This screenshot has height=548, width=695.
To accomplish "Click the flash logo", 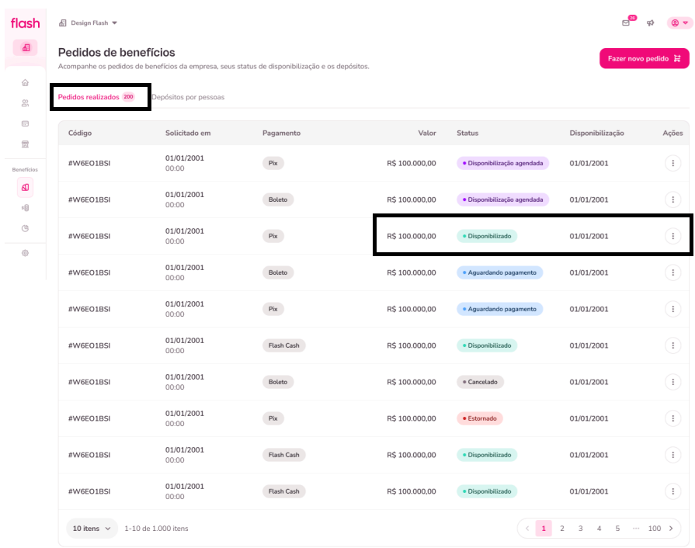I will 25,23.
